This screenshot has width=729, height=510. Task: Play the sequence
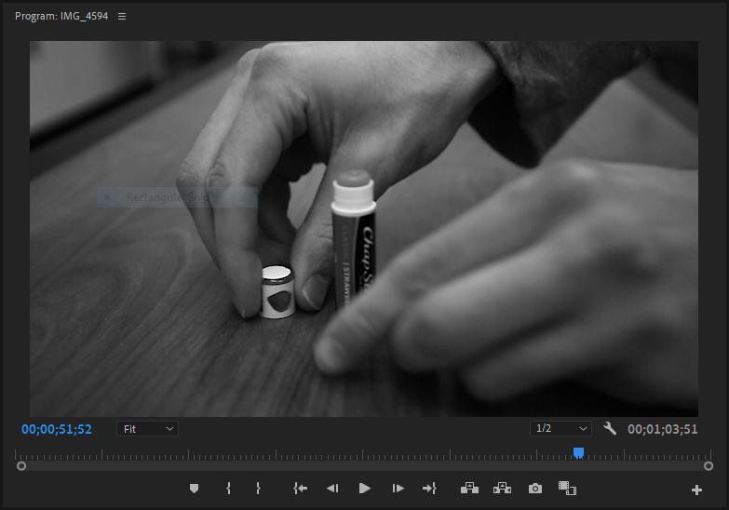tap(365, 489)
